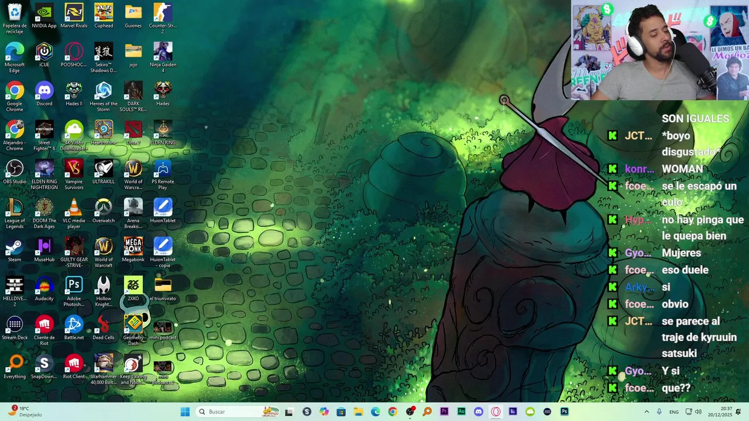Open the iCUE desktop shortcut
The width and height of the screenshot is (749, 421).
pos(44,55)
